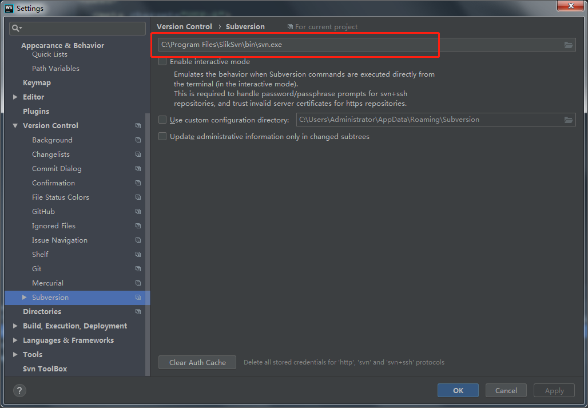Expand Build, Execution, Deployment section
588x408 pixels.
(15, 326)
